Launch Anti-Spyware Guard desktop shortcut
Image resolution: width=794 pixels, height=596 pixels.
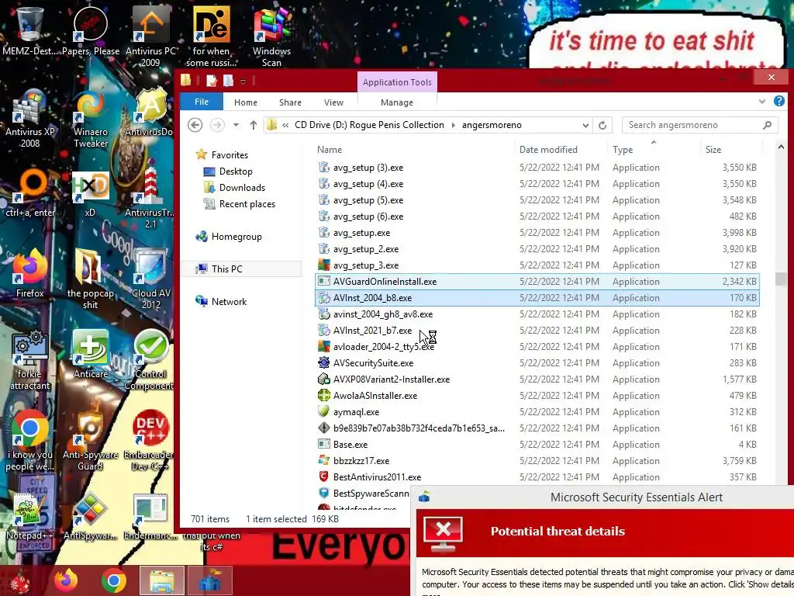pos(90,440)
